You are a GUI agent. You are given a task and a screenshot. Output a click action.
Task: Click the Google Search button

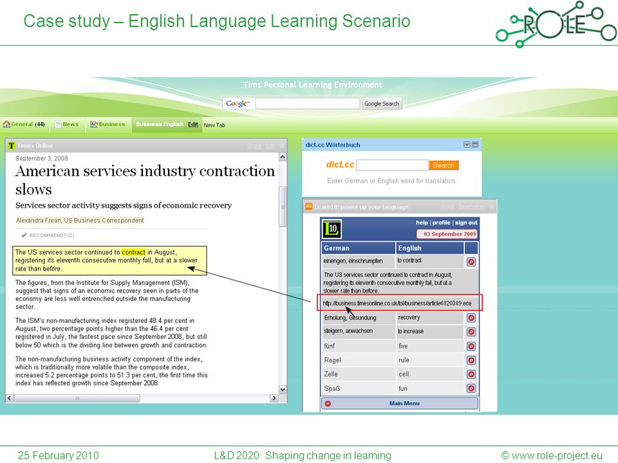point(382,104)
